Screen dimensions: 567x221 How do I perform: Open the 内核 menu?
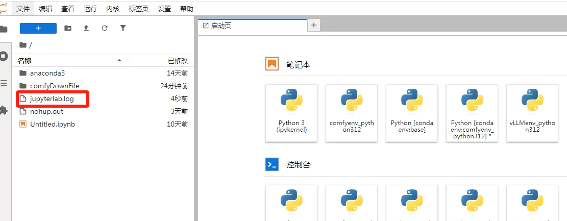click(112, 9)
